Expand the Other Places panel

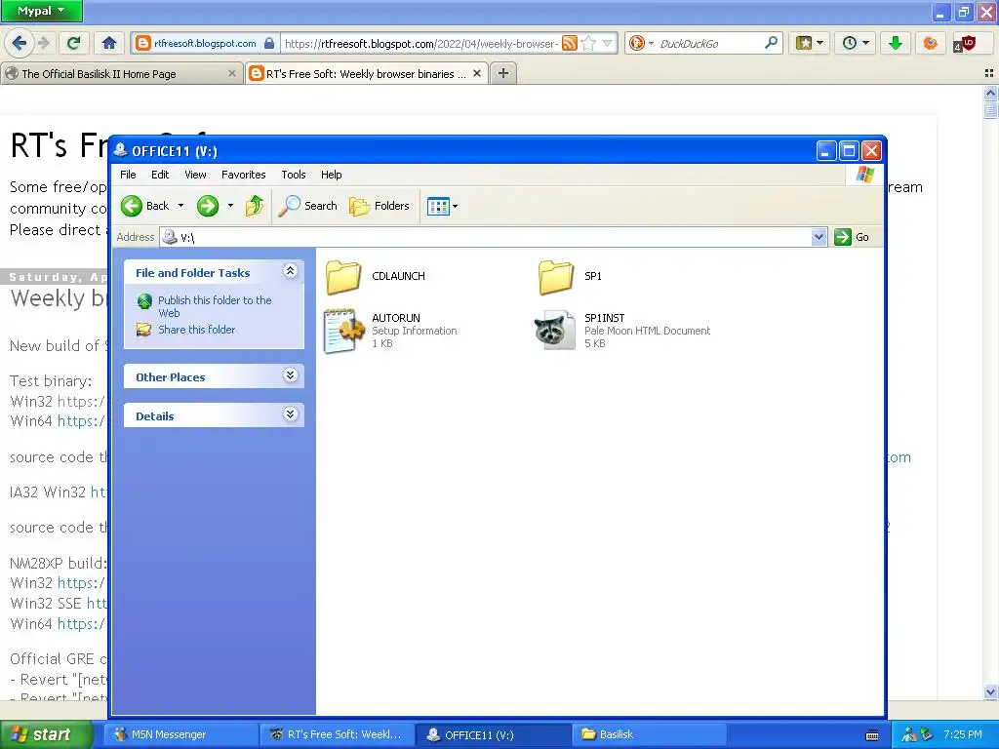pyautogui.click(x=290, y=375)
